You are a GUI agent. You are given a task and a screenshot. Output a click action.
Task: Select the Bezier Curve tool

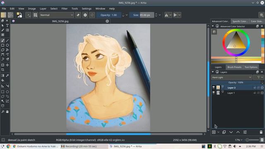(x=3, y=55)
